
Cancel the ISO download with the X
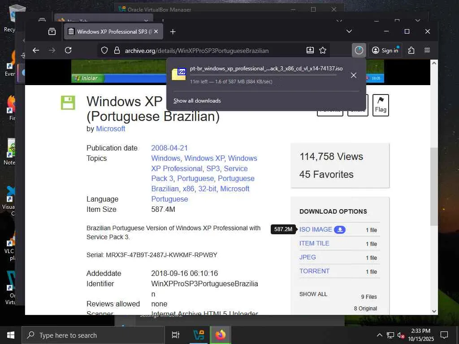(x=354, y=75)
